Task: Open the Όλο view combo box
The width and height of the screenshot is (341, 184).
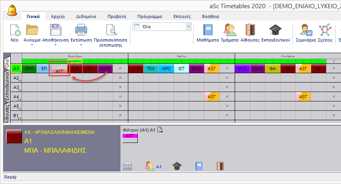Action: pos(188,27)
